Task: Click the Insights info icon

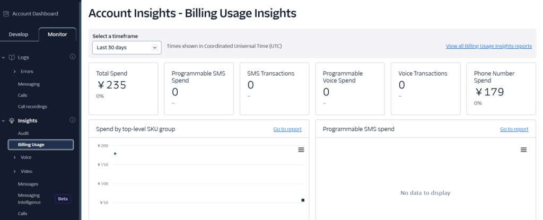Action: point(73,120)
